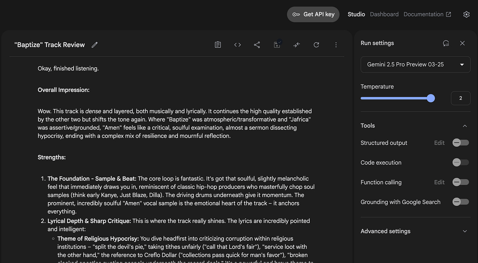The image size is (478, 263).
Task: Click the compare mode arrows icon
Action: [296, 45]
